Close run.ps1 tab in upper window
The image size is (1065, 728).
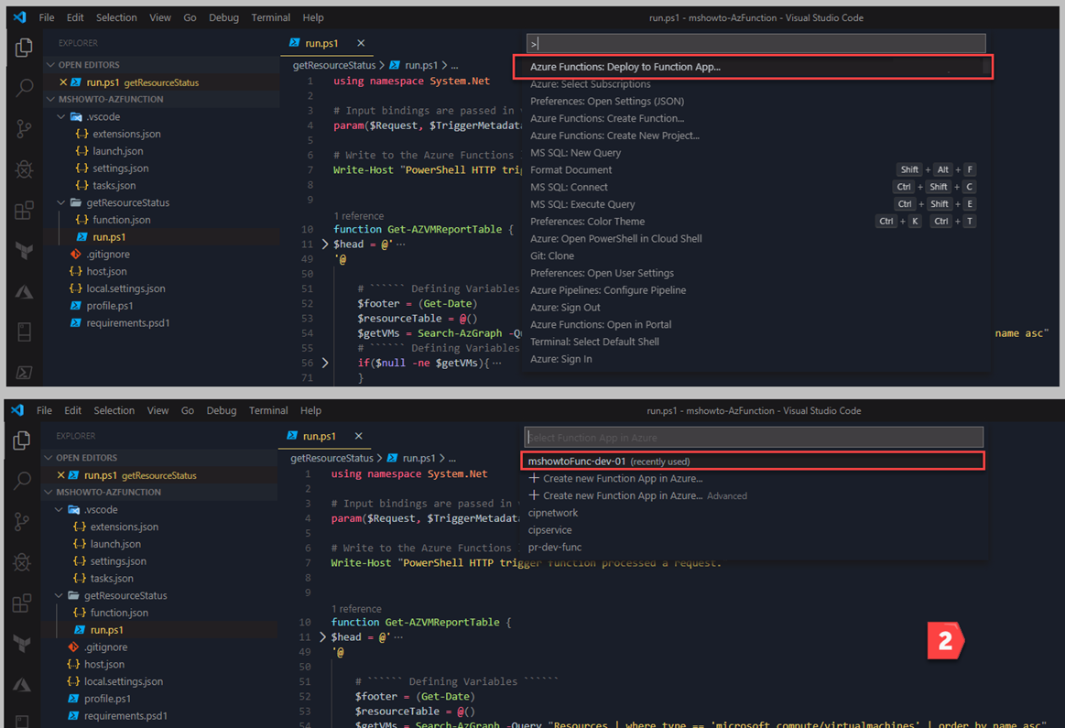coord(361,43)
